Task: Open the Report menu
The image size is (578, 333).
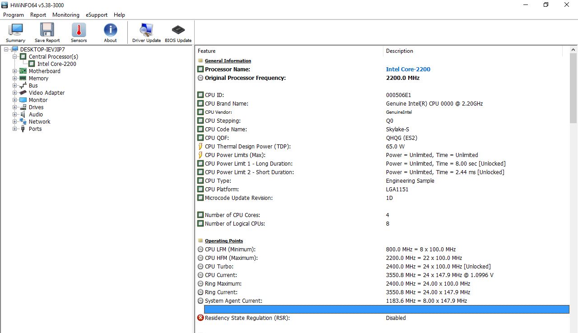Action: 38,15
